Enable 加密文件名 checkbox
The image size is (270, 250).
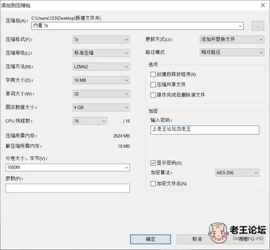pos(153,184)
